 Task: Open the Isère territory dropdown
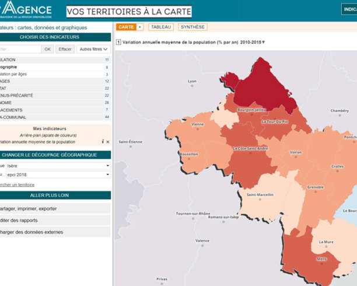pos(58,166)
